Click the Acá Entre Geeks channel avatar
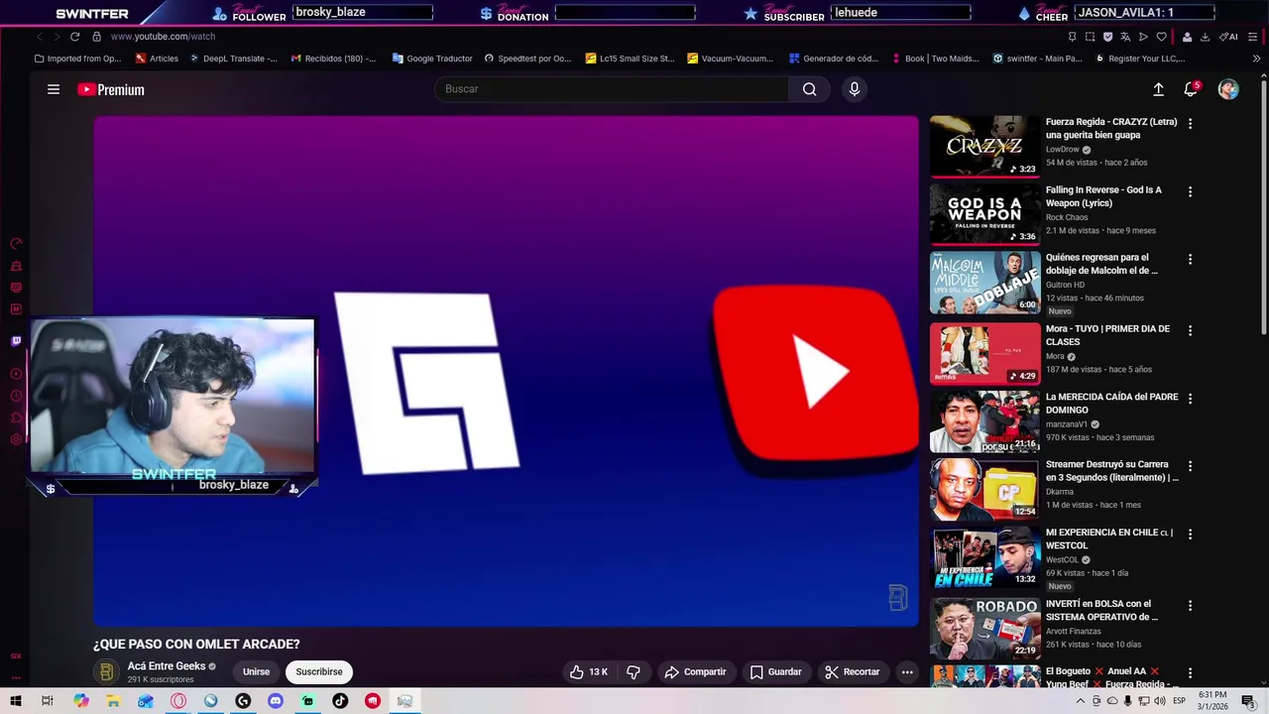The image size is (1269, 714). (106, 671)
